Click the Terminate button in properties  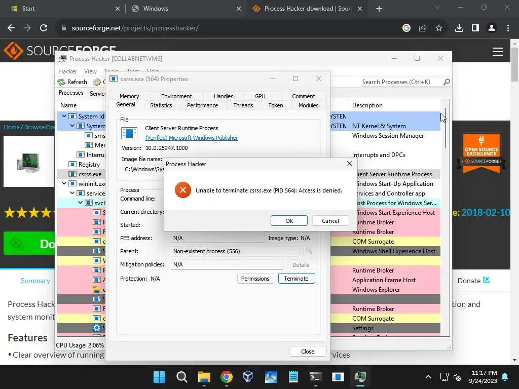[x=296, y=279]
